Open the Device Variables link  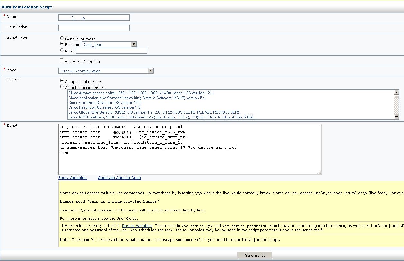coord(137,226)
